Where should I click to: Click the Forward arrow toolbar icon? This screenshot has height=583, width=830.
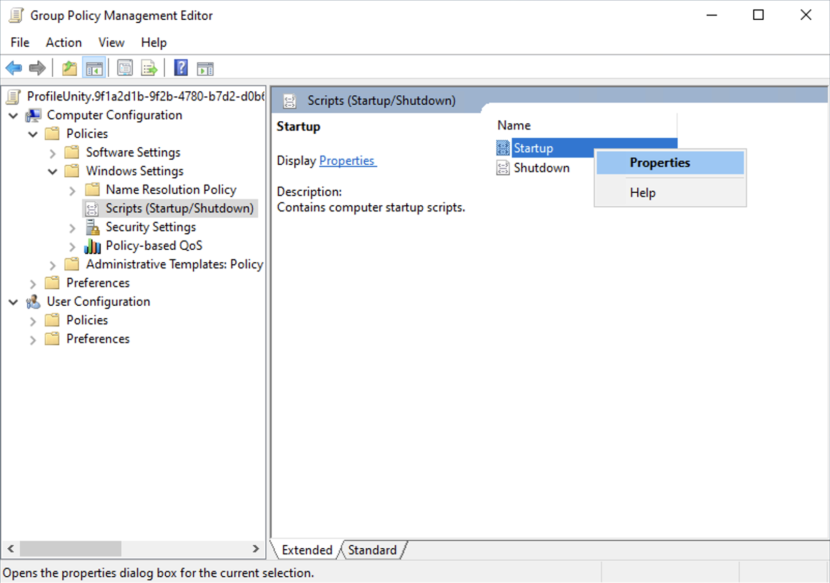point(37,68)
